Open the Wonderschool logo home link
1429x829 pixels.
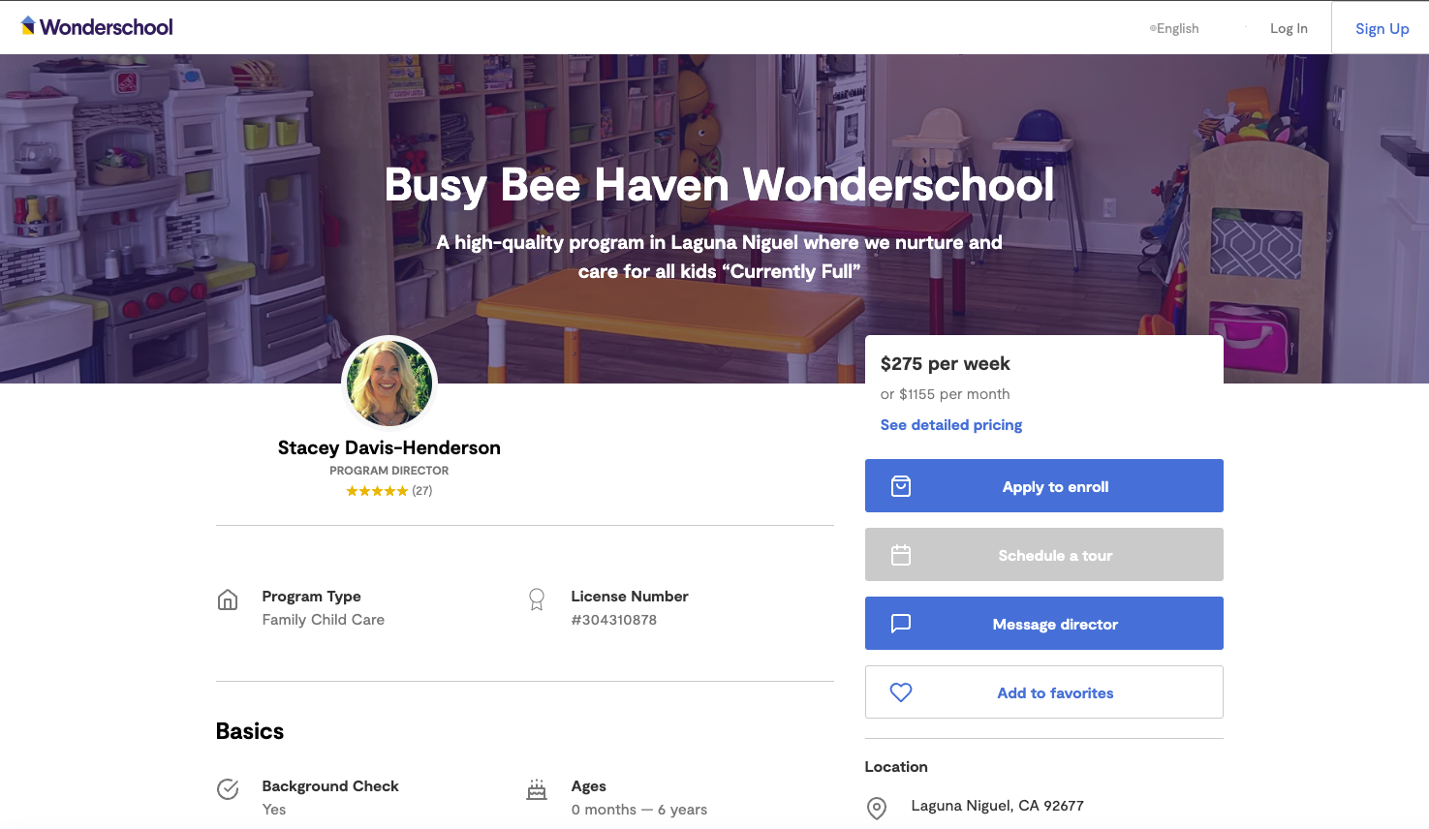point(97,27)
